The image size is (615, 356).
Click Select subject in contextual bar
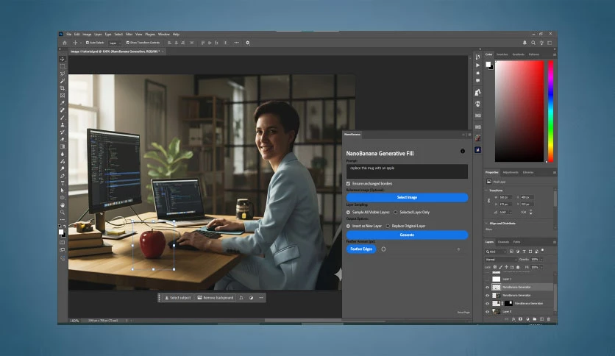click(x=178, y=298)
